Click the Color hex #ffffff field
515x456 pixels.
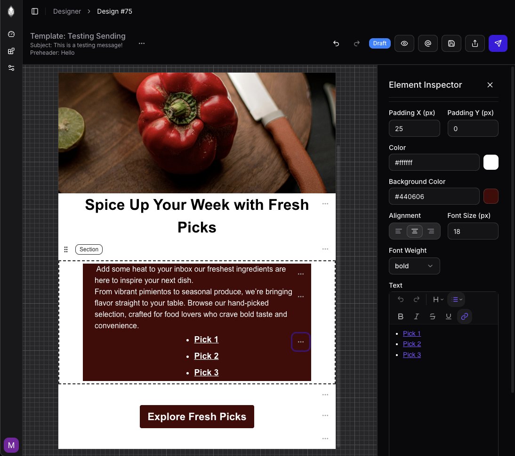click(x=434, y=162)
